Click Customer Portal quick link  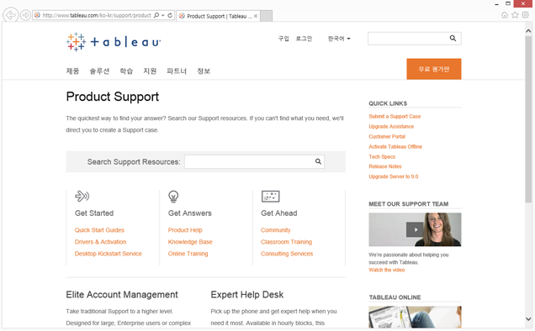tap(387, 136)
